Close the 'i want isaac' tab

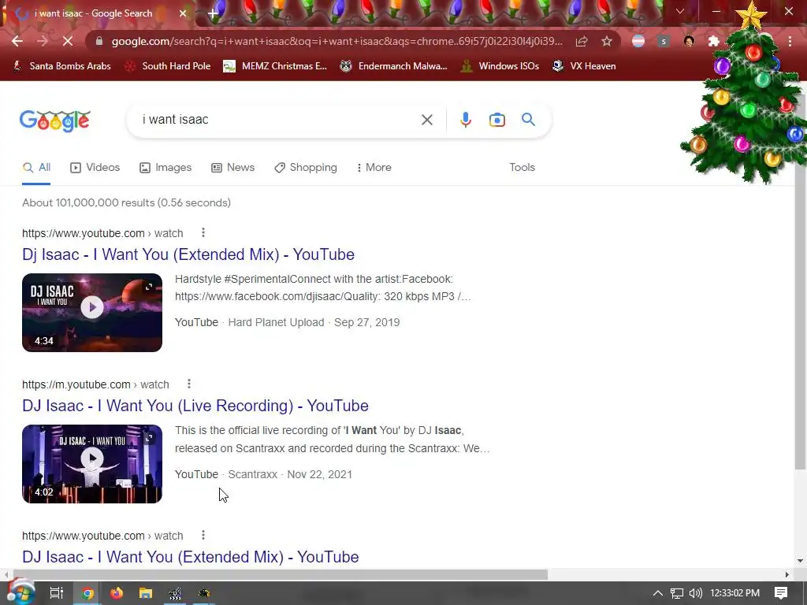tap(183, 13)
